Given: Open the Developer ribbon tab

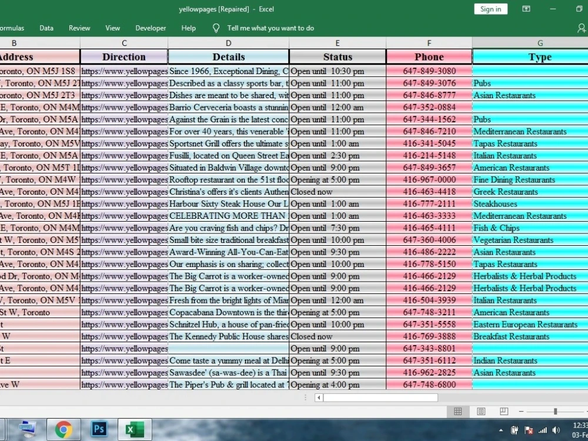Looking at the screenshot, I should [151, 28].
